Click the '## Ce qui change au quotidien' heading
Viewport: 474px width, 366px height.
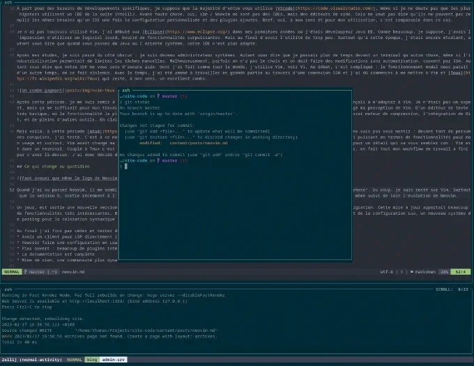(53, 167)
